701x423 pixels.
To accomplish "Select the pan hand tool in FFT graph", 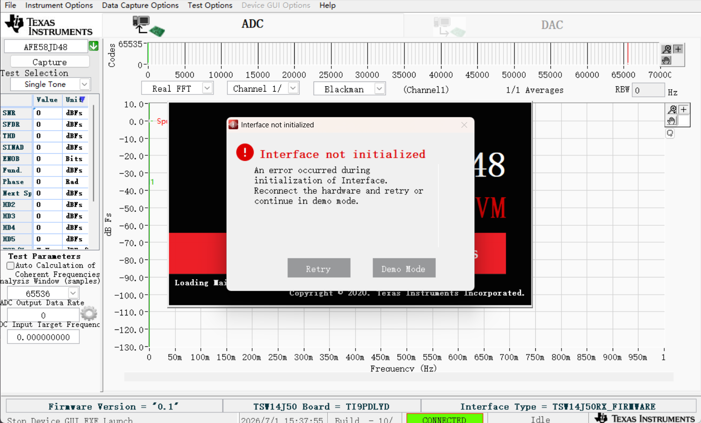I will tap(672, 121).
